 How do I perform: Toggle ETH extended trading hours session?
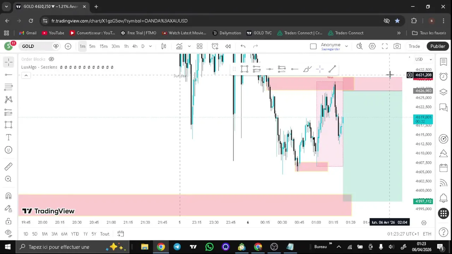(x=427, y=234)
